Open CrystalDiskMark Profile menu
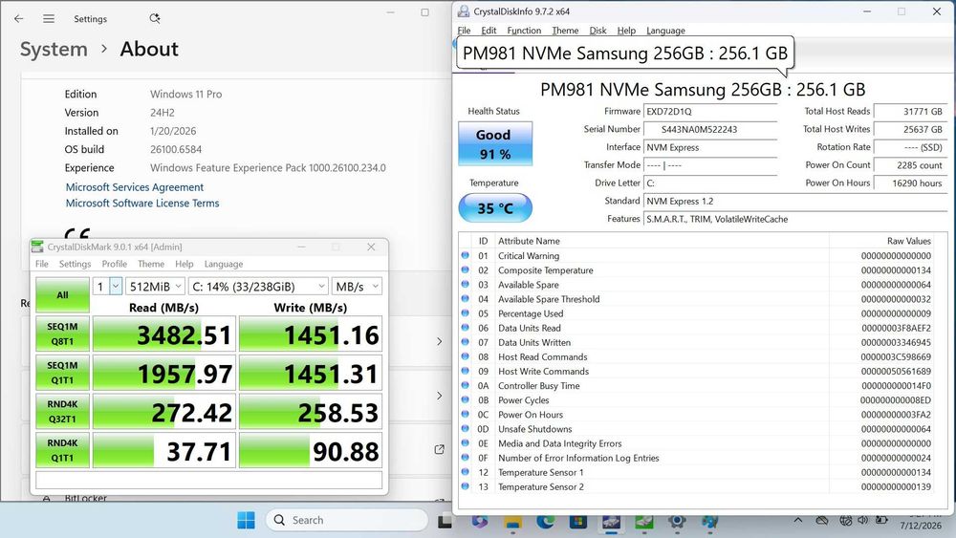The image size is (956, 538). click(114, 264)
